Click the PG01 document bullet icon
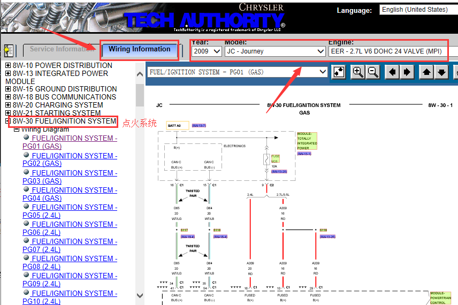This screenshot has width=458, height=305. [x=26, y=137]
